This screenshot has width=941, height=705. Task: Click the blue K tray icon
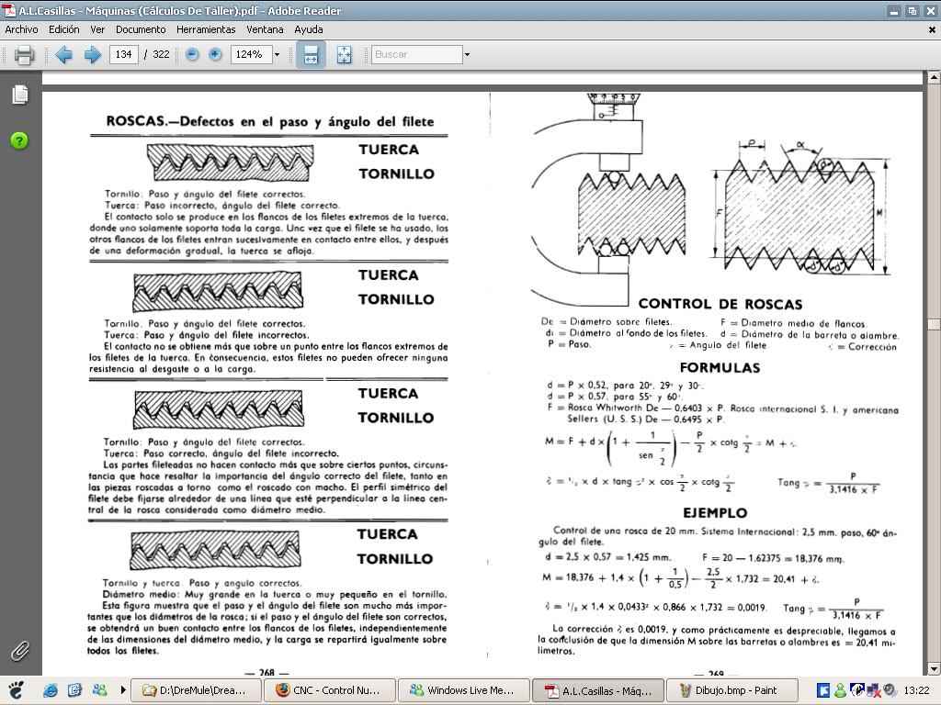coord(824,690)
